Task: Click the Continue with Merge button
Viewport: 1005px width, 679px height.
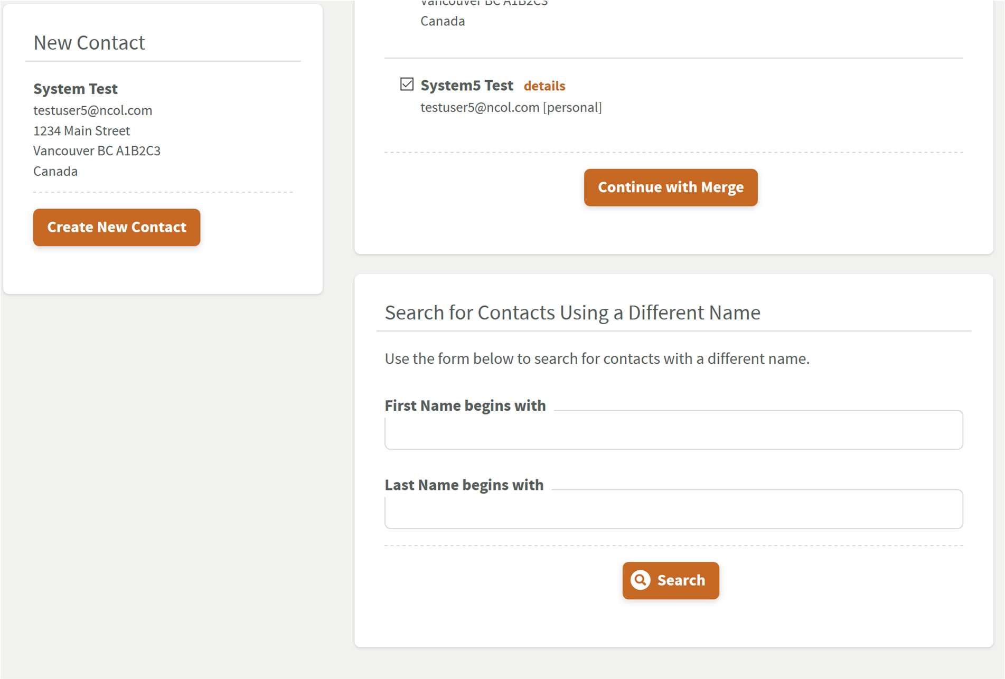Action: pos(670,187)
